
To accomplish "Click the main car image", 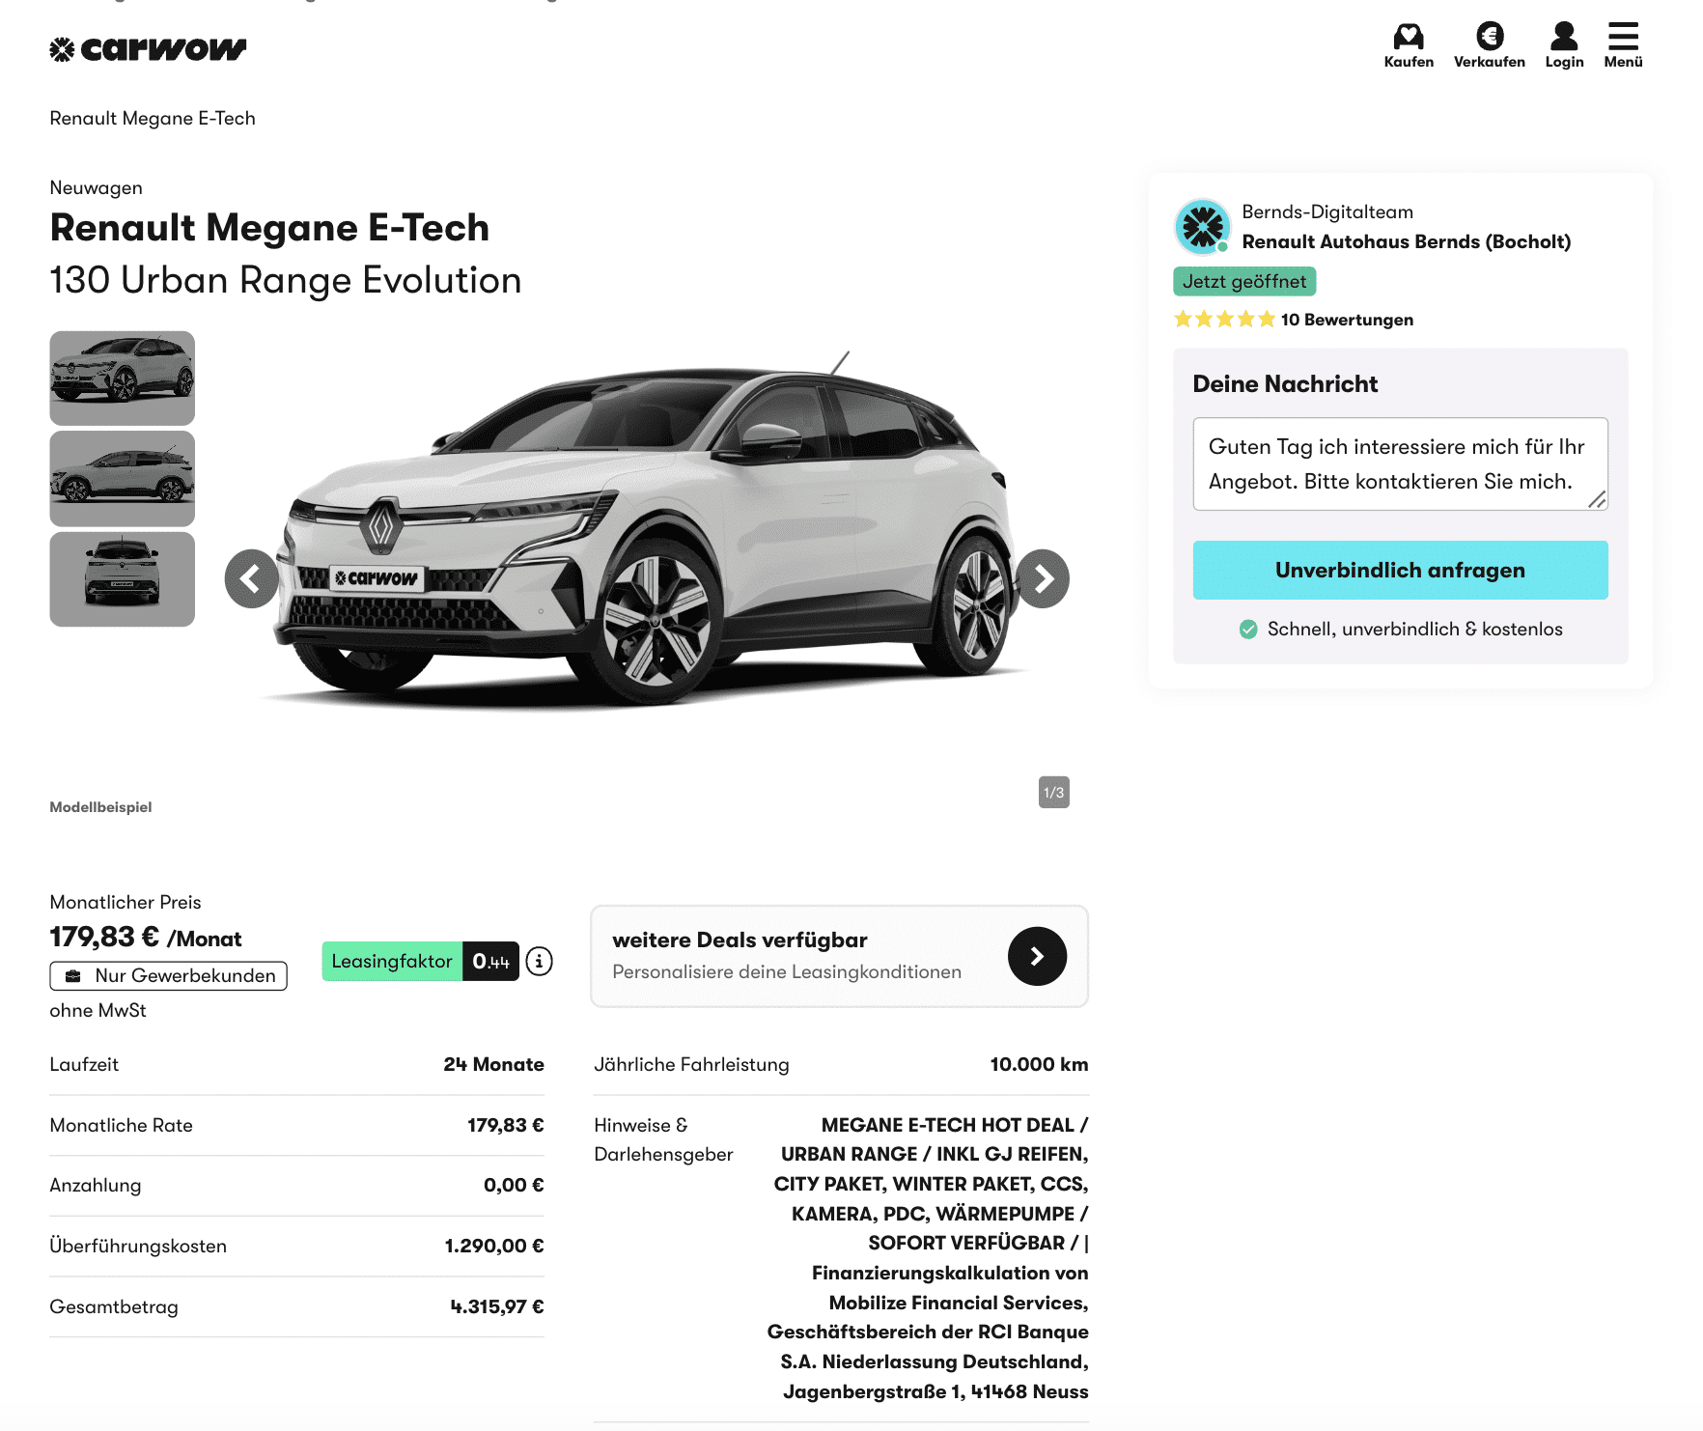I will click(x=647, y=531).
